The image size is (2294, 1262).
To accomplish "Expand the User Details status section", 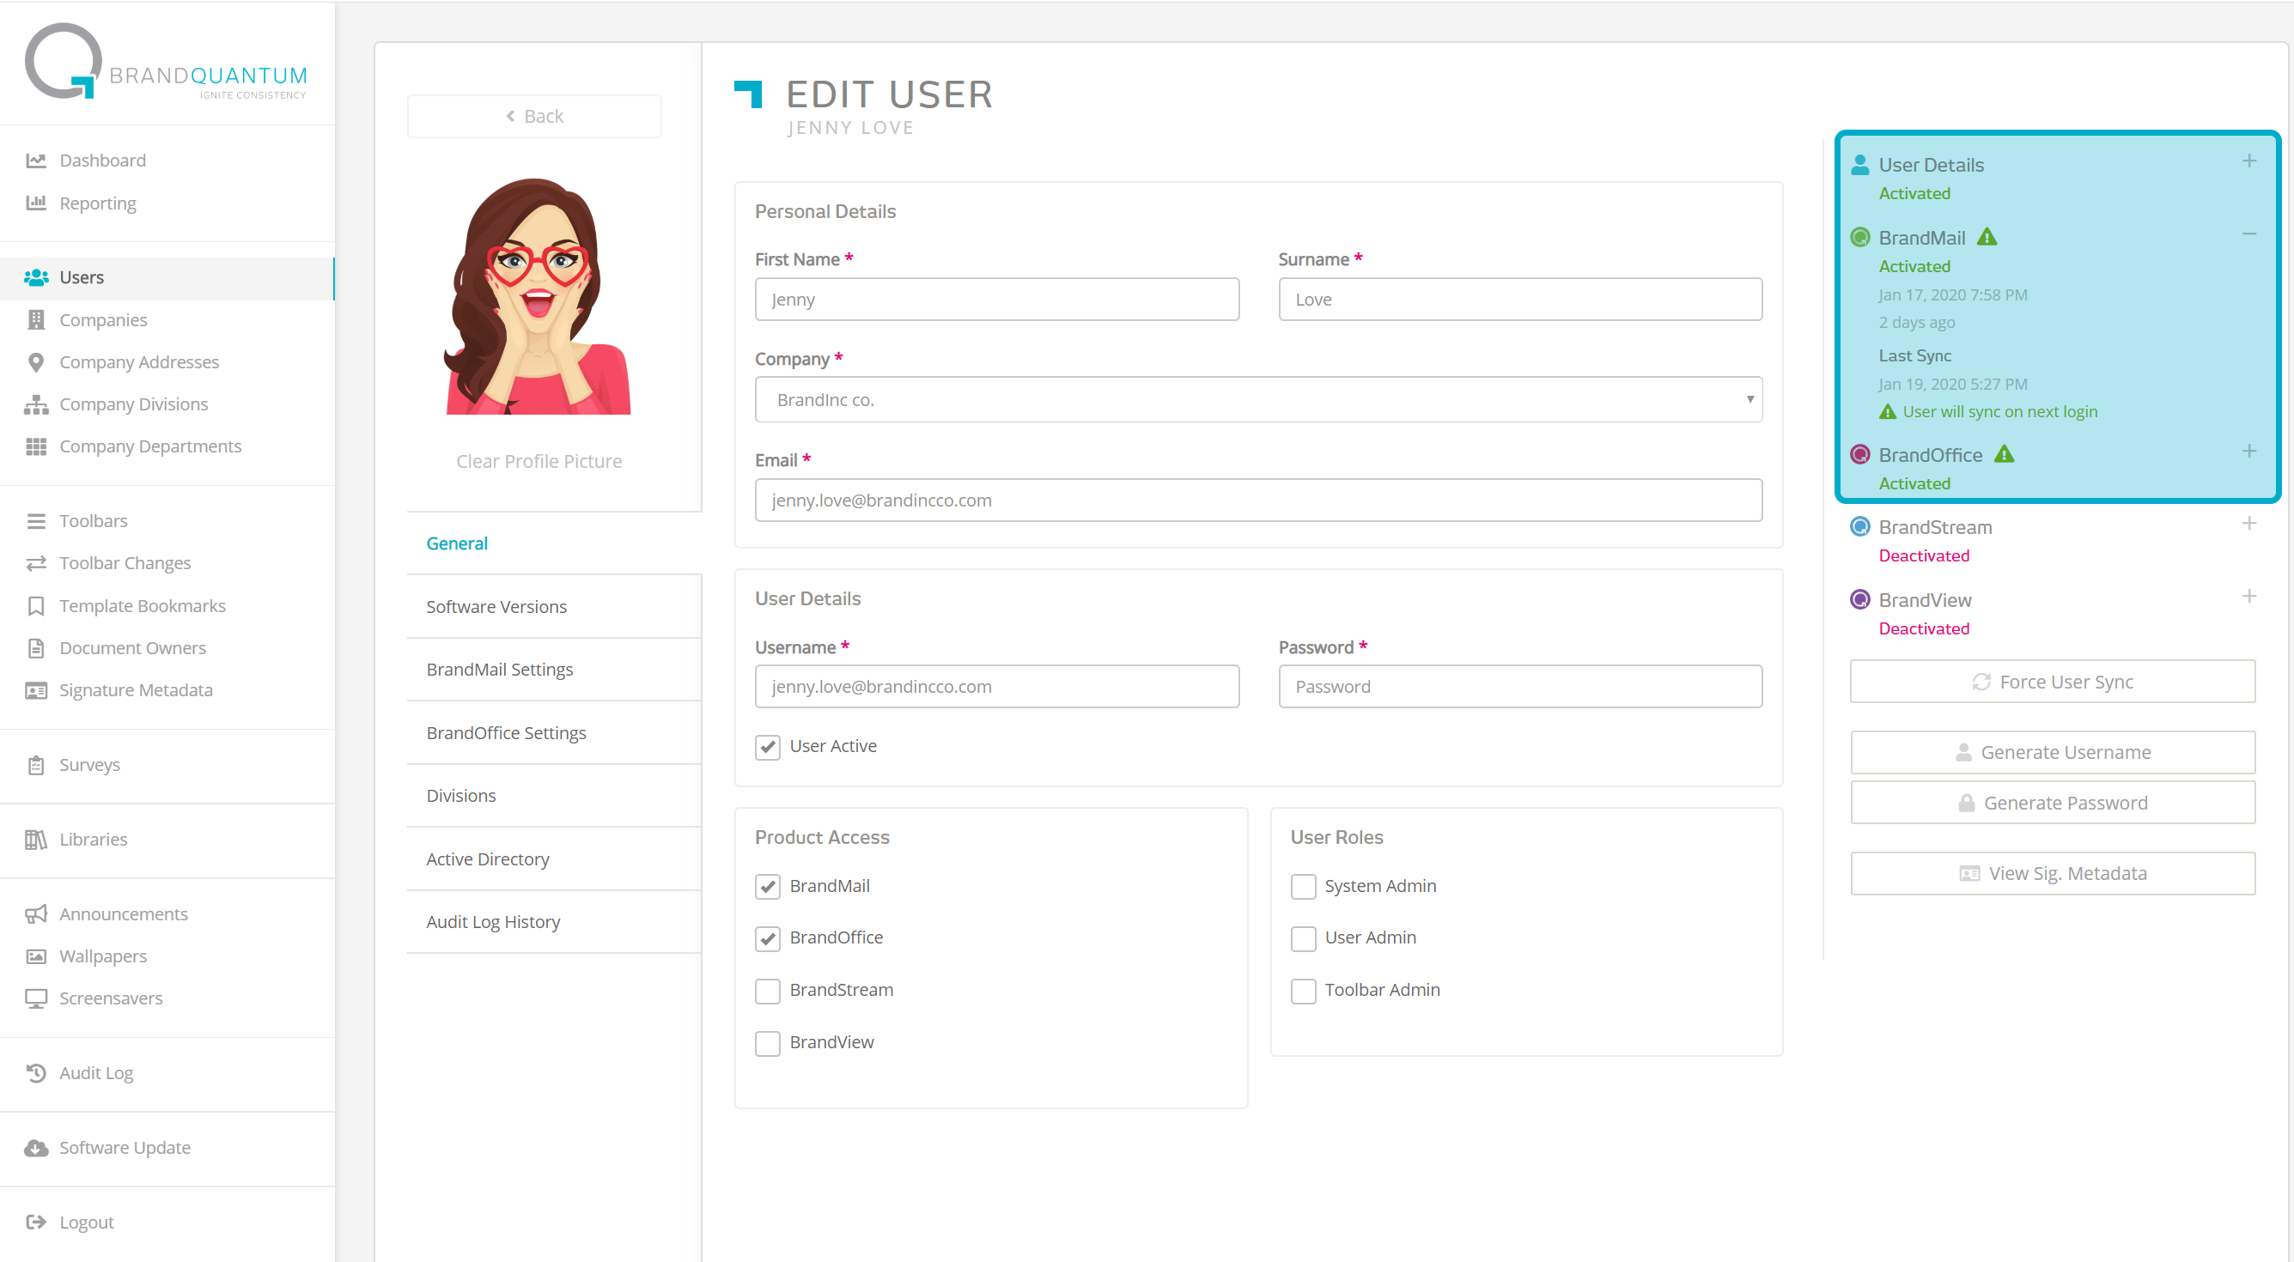I will (x=2248, y=161).
